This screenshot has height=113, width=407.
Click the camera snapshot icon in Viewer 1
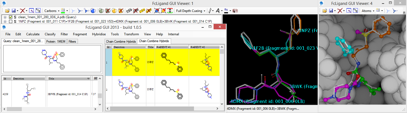tap(235, 11)
